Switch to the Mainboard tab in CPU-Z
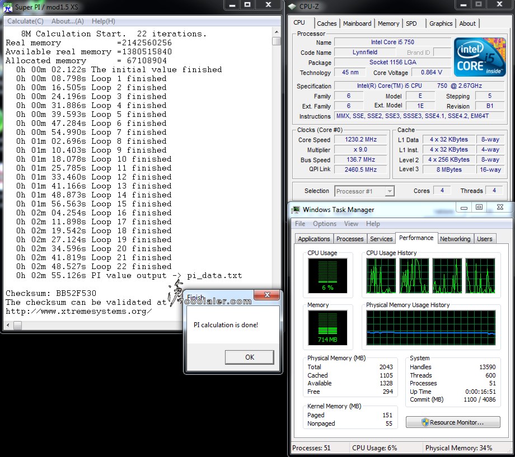Screen dimensions: 515x457 tap(357, 23)
